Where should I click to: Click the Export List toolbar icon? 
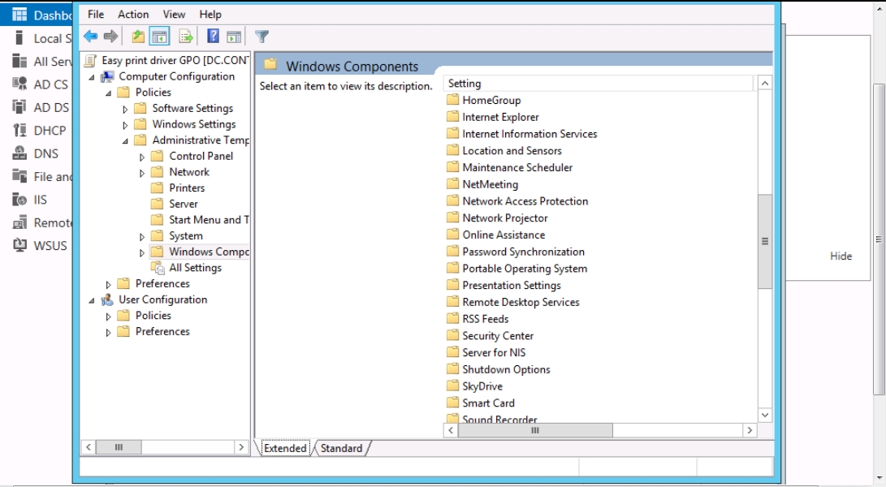tap(186, 37)
